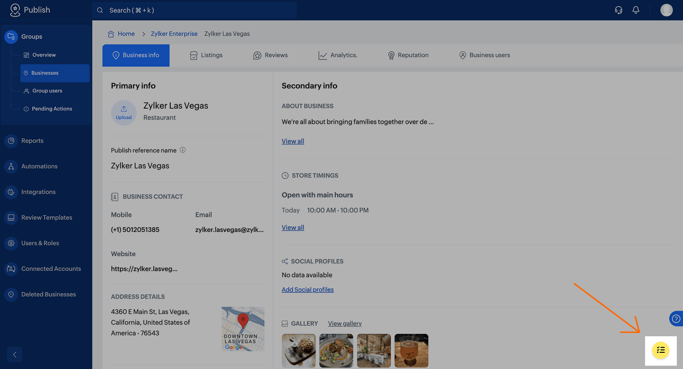Collapse the sidebar with the arrow button
Image resolution: width=683 pixels, height=369 pixels.
(x=15, y=354)
